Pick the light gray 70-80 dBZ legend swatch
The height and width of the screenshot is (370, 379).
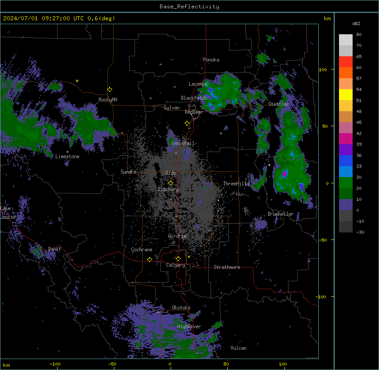click(x=346, y=40)
